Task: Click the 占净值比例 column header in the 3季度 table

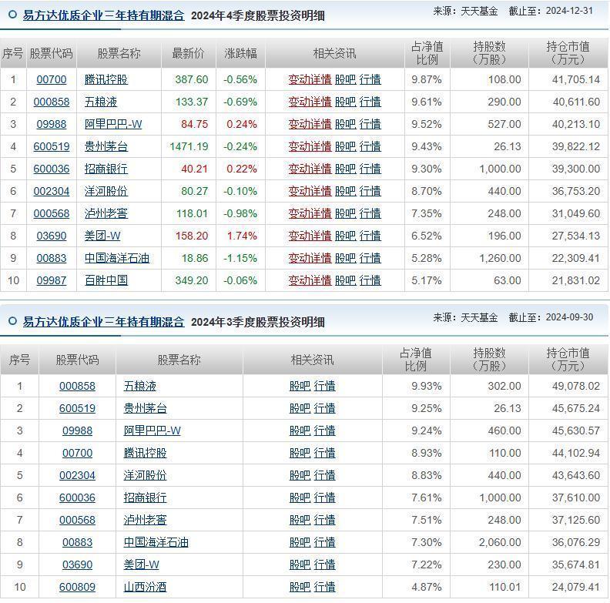Action: tap(416, 360)
